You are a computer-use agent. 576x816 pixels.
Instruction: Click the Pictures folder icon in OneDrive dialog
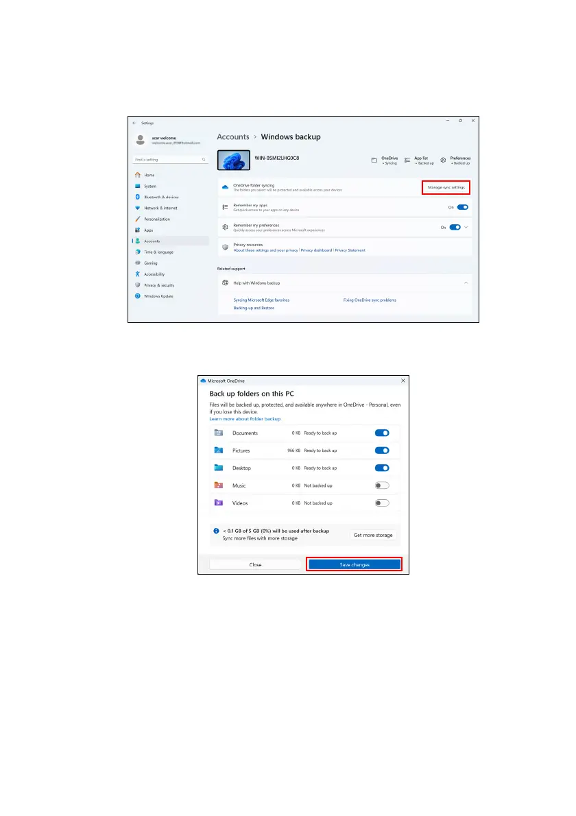219,451
